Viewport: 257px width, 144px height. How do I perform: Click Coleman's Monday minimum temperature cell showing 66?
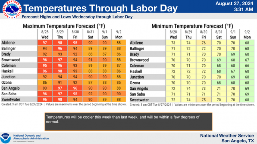247,66
